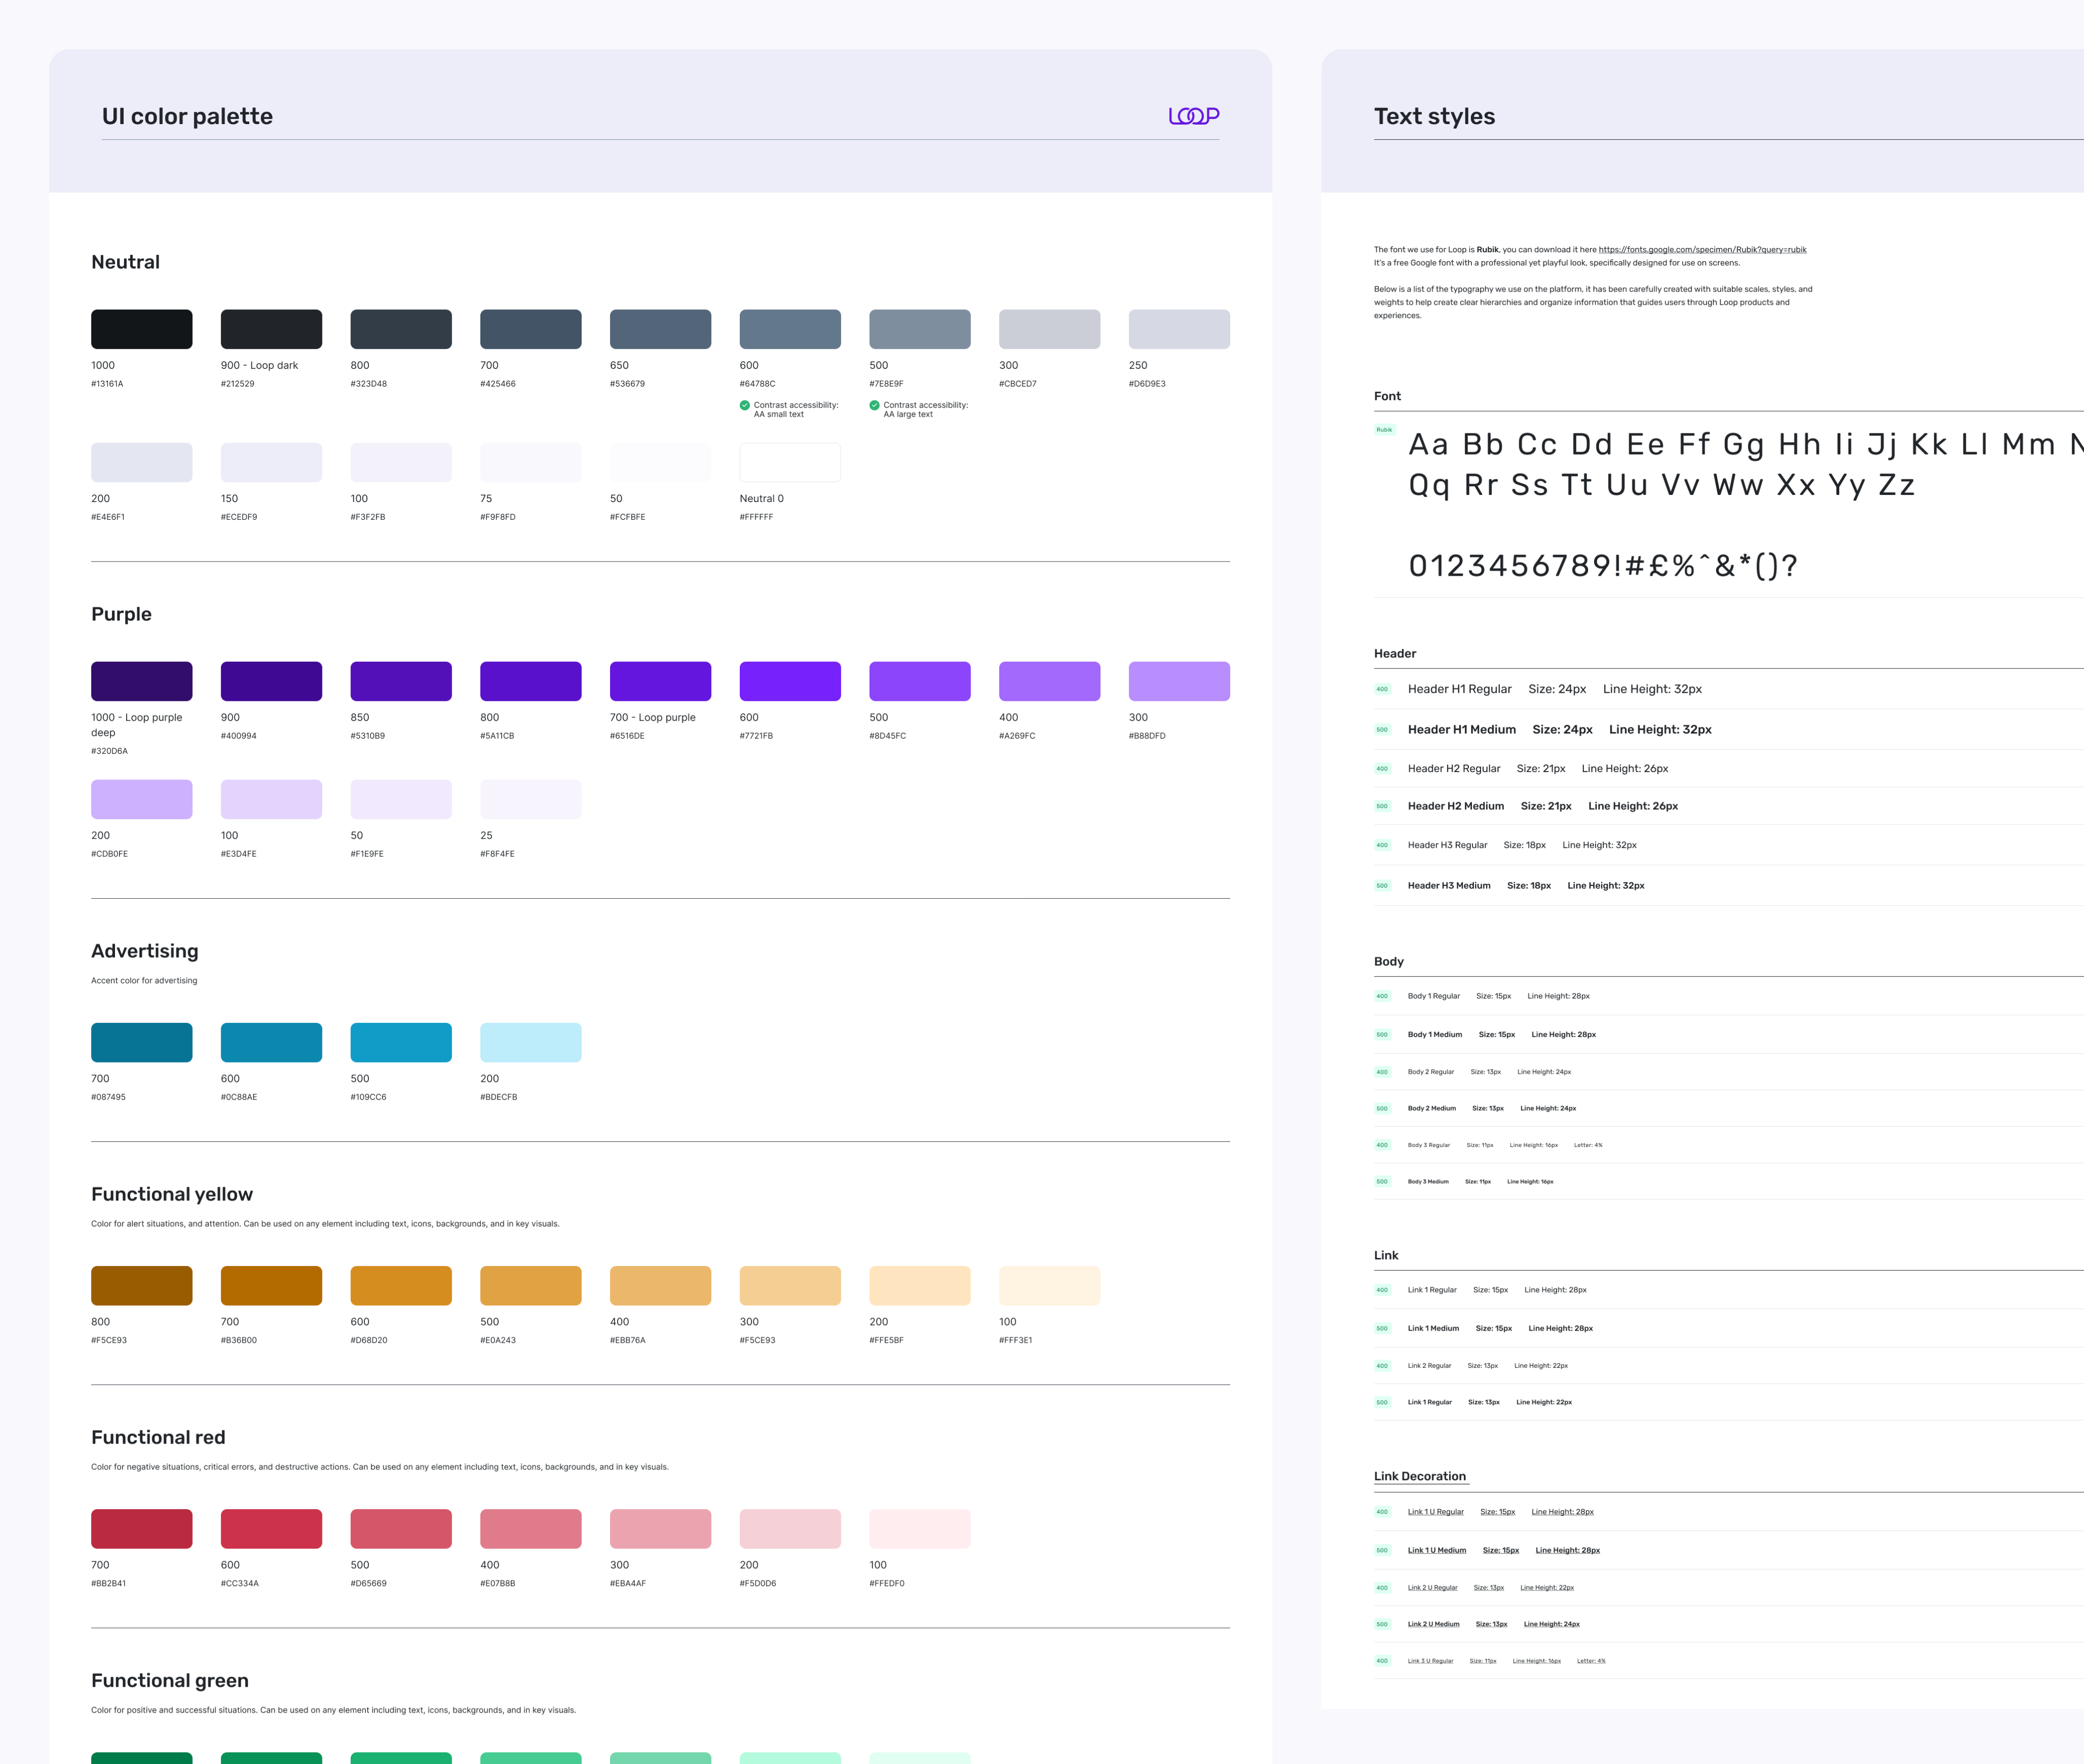Click the UI color palette heading

coord(187,117)
